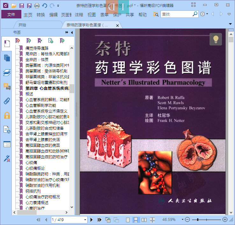This screenshot has width=235, height=225.
Task: Open the digital signatures panel
Action: point(7,159)
